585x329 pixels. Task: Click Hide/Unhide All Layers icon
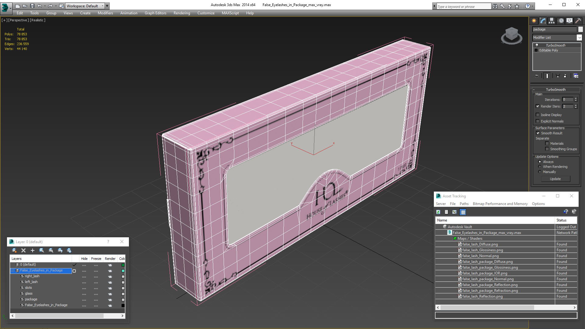60,250
